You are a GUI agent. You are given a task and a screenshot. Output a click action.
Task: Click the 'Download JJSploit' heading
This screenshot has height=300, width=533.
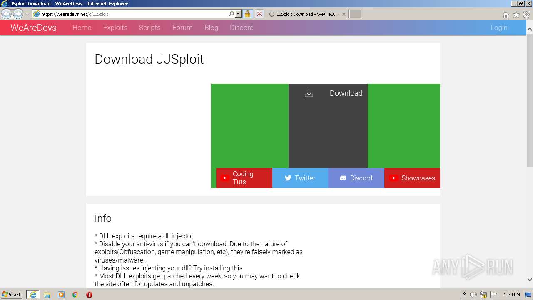pyautogui.click(x=149, y=59)
